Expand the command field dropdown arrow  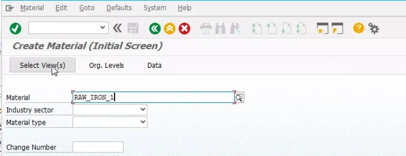click(x=103, y=28)
